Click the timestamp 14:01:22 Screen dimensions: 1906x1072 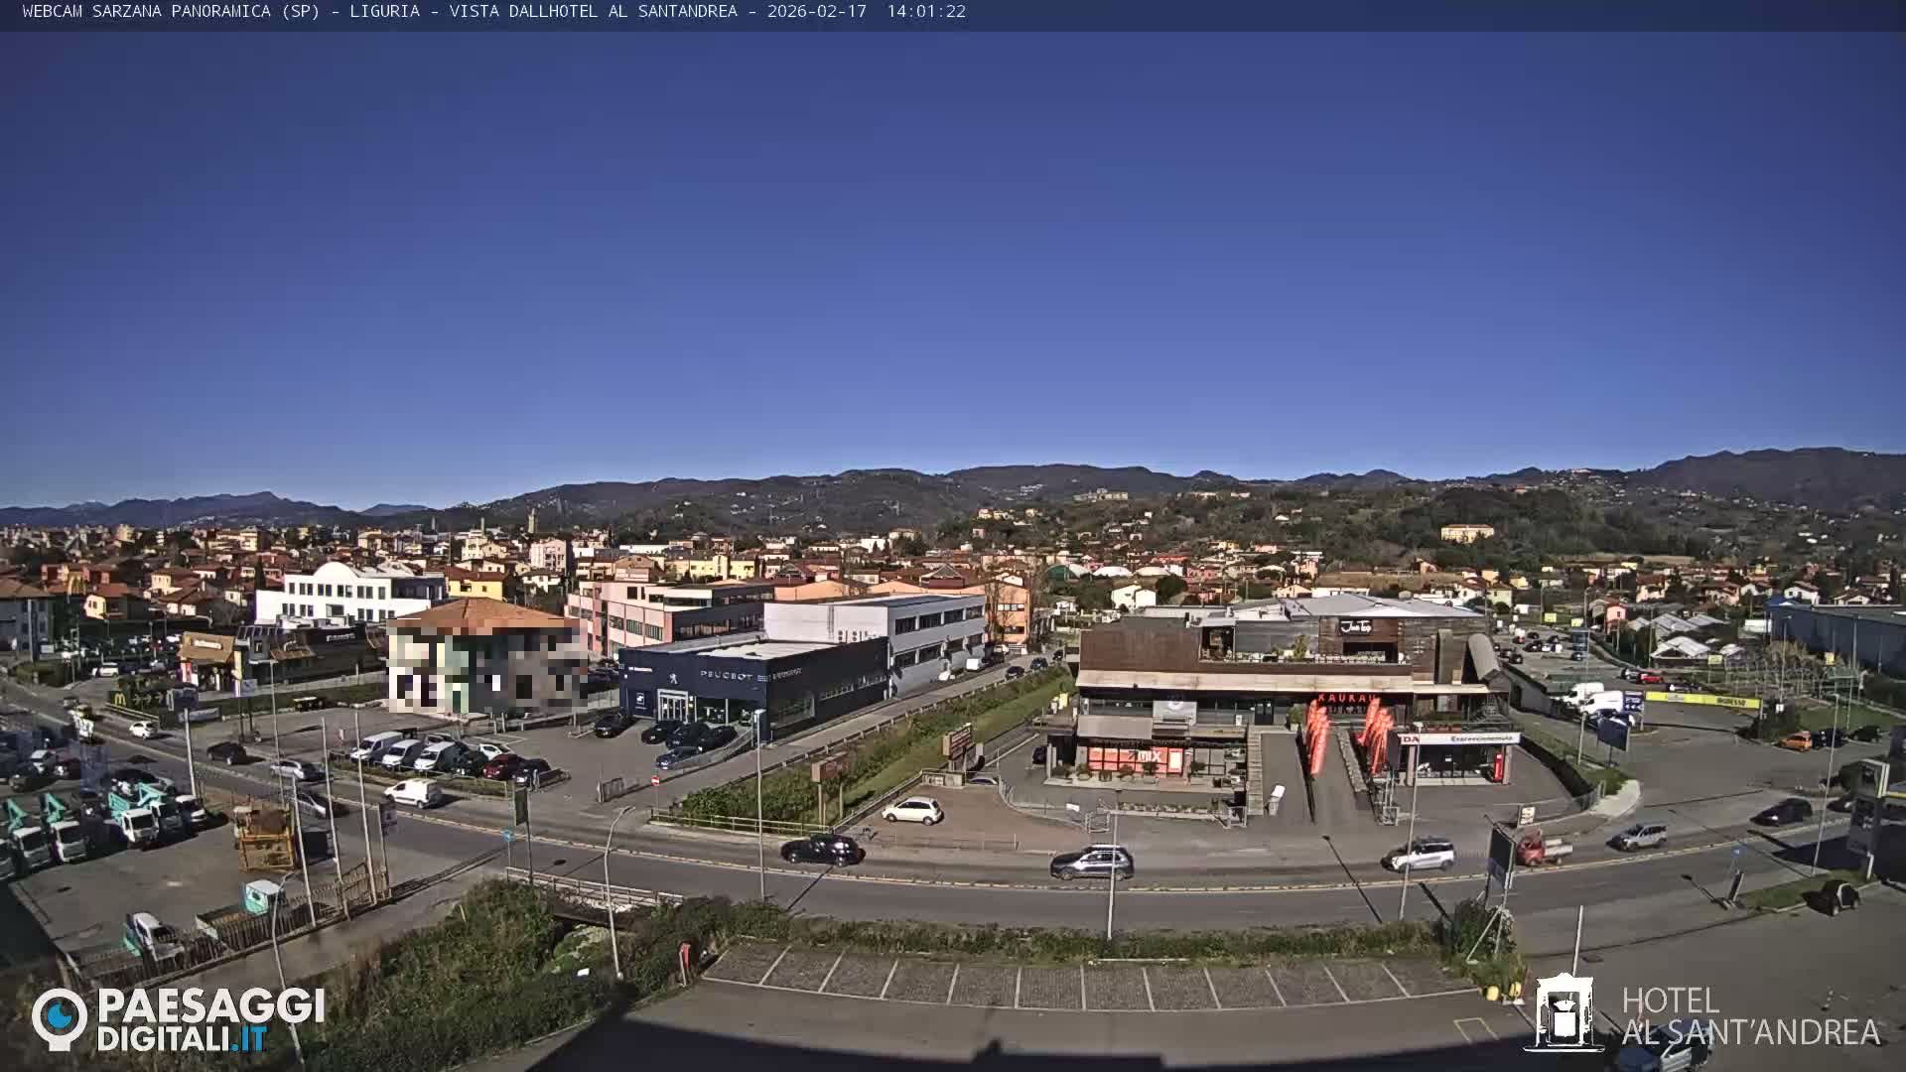point(926,12)
